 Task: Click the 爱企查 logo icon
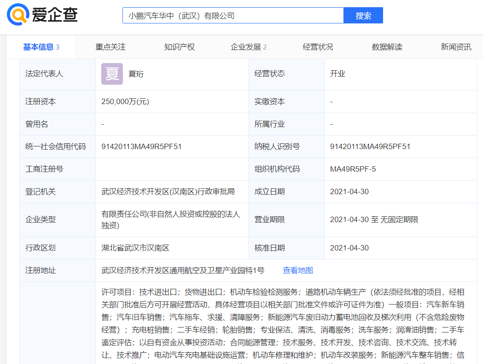tap(18, 14)
